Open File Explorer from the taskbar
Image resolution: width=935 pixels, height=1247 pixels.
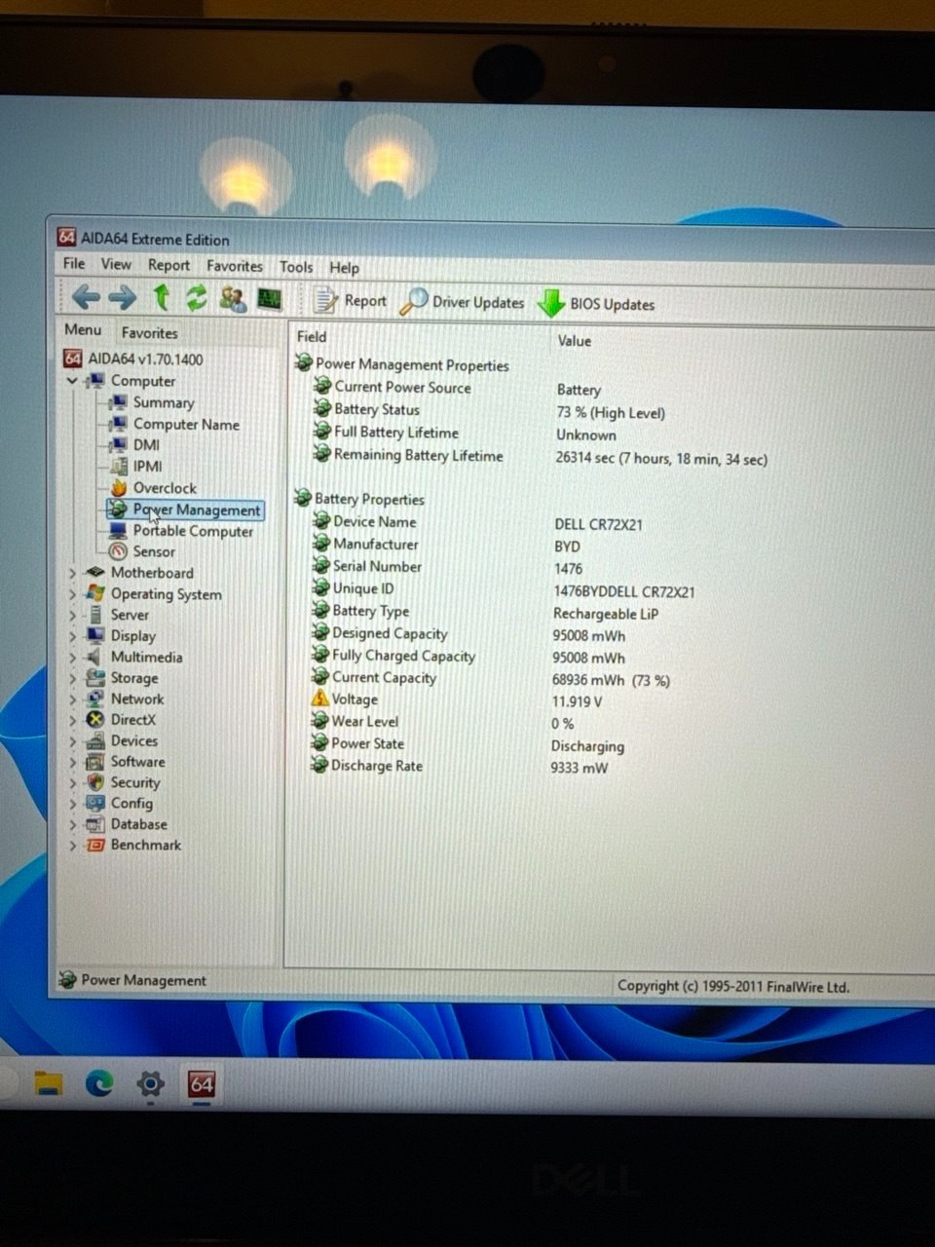tap(49, 1082)
